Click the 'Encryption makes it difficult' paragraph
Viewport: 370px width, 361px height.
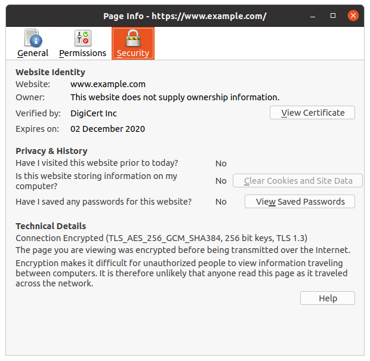point(181,273)
